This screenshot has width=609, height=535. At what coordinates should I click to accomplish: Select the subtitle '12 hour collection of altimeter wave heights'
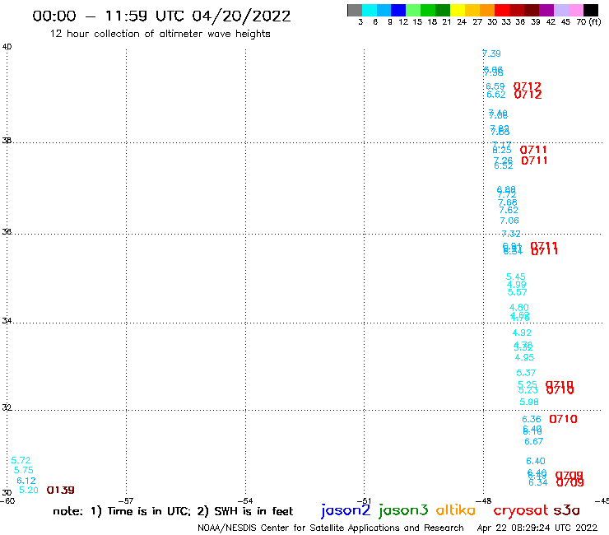coord(160,34)
